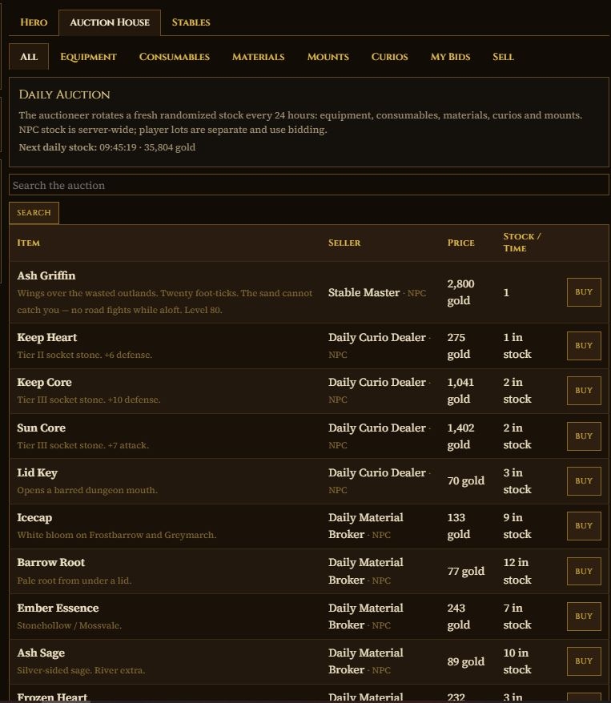Click the 1,402 gold price
The image size is (611, 703).
pos(460,436)
